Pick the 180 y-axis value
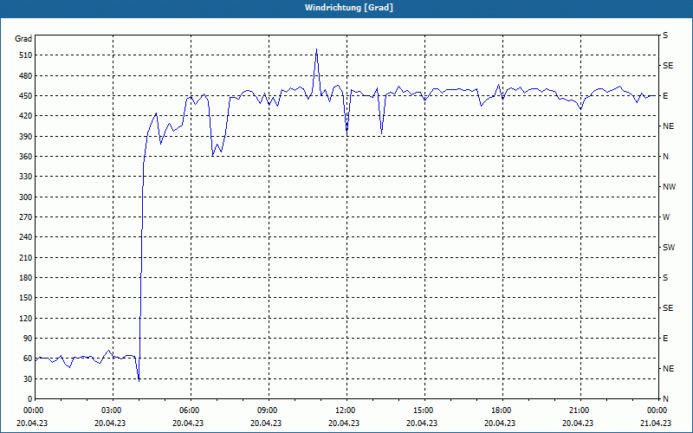Image resolution: width=693 pixels, height=433 pixels. coord(26,278)
